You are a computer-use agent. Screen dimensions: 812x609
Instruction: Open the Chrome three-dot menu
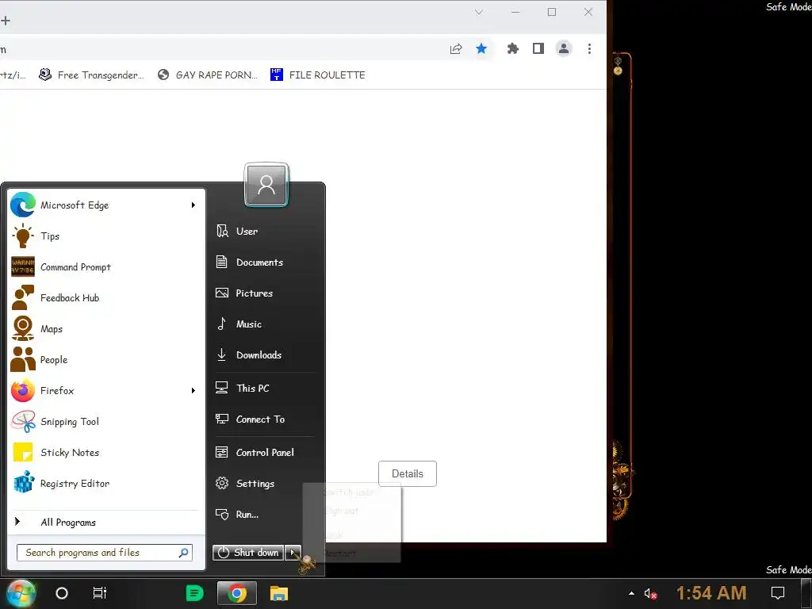tap(589, 48)
